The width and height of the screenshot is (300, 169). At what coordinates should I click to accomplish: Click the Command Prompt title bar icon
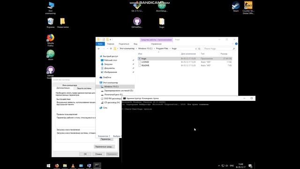(x=124, y=98)
